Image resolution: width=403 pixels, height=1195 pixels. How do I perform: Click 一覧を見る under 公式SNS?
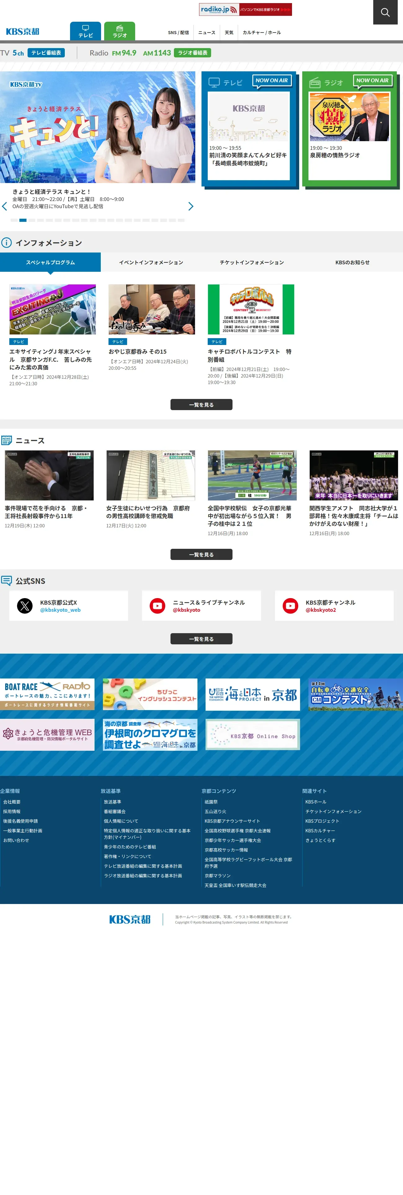click(201, 639)
